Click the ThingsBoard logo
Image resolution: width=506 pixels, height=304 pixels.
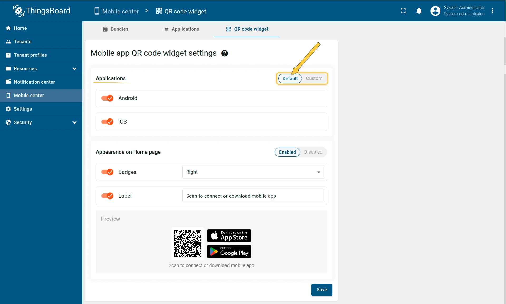point(41,11)
